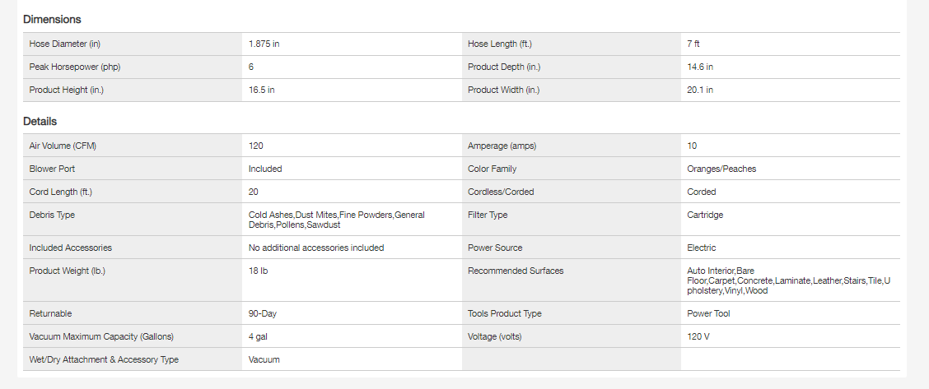Click the Tools Product Type label

click(505, 313)
